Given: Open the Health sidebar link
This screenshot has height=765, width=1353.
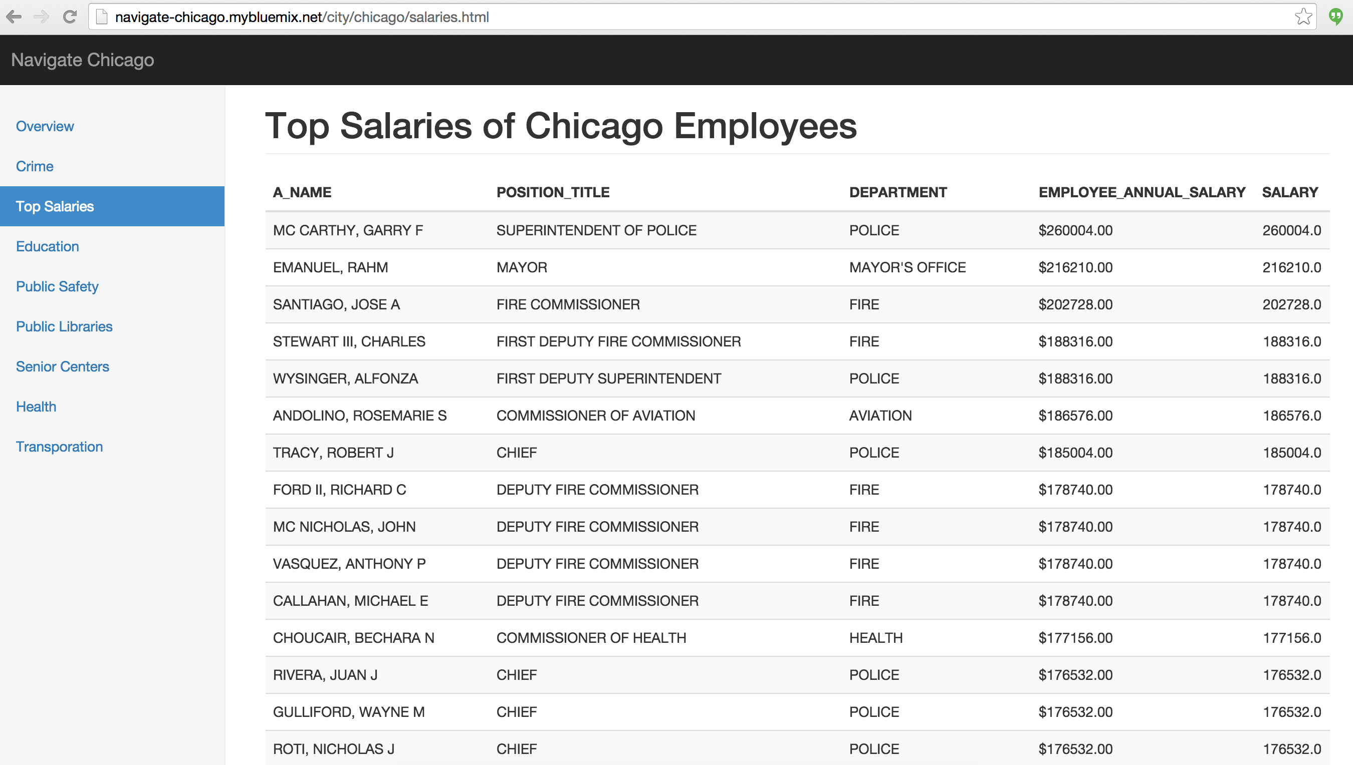Looking at the screenshot, I should 36,406.
